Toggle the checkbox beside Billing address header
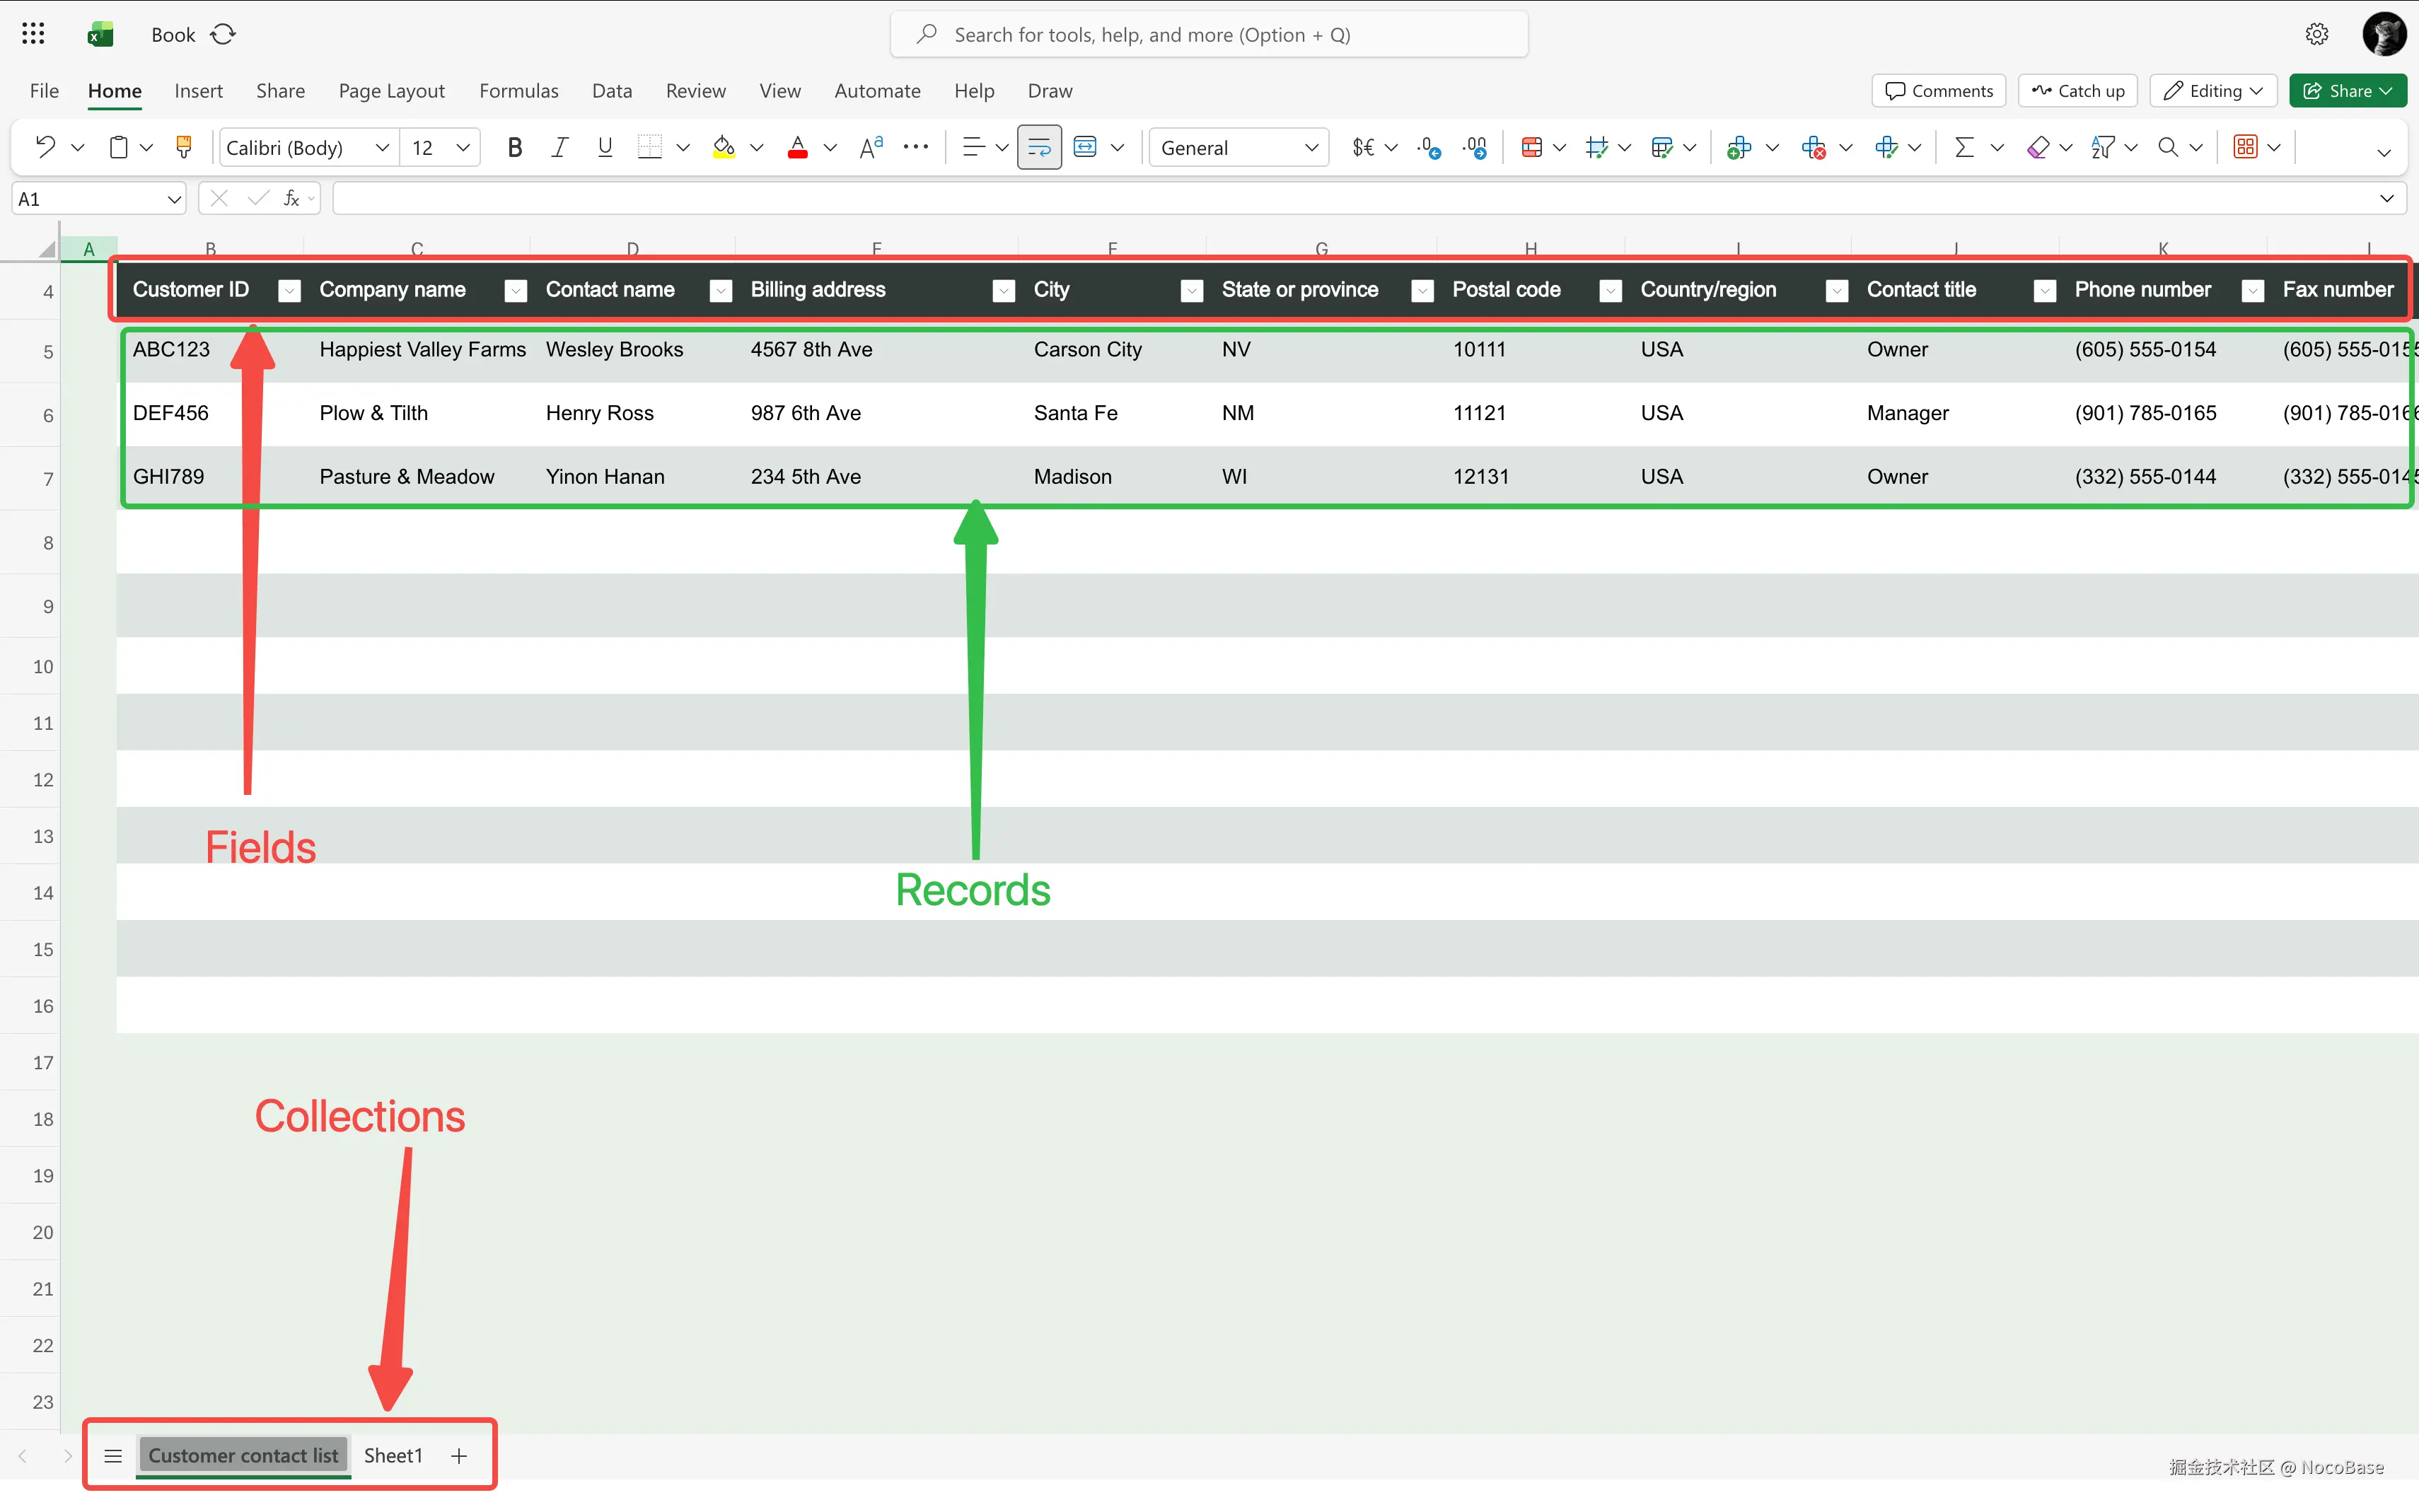Screen dimensions: 2419x1512 click(720, 290)
